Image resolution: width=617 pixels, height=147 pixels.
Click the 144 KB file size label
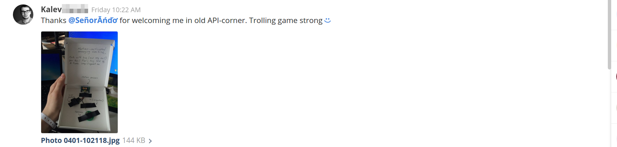(x=134, y=140)
